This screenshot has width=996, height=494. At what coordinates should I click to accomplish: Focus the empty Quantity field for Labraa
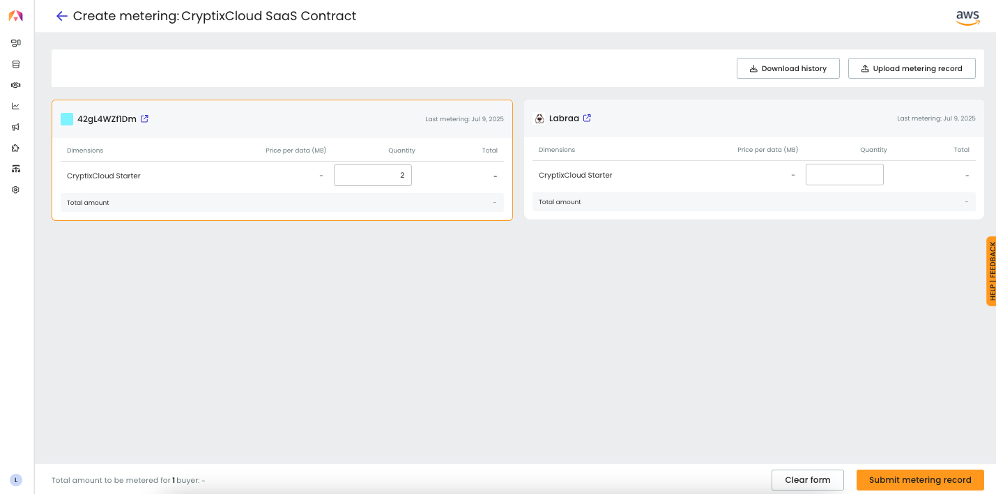(844, 175)
